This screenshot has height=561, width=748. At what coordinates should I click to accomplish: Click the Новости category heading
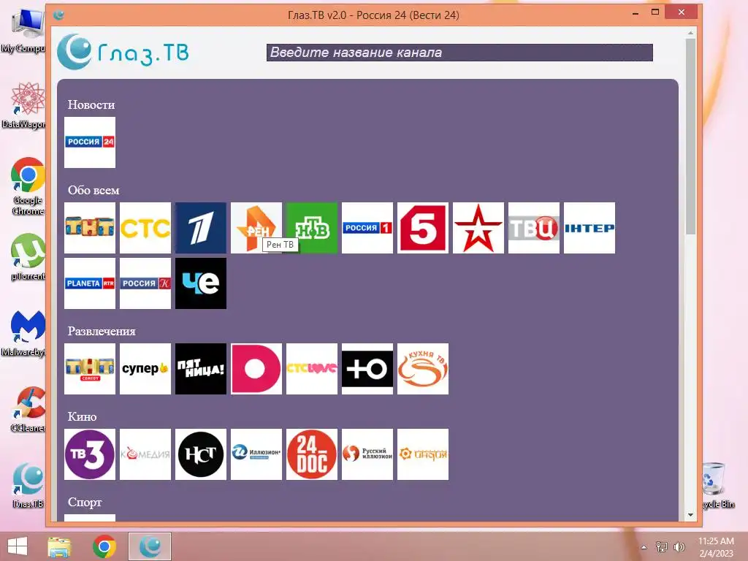pyautogui.click(x=91, y=105)
